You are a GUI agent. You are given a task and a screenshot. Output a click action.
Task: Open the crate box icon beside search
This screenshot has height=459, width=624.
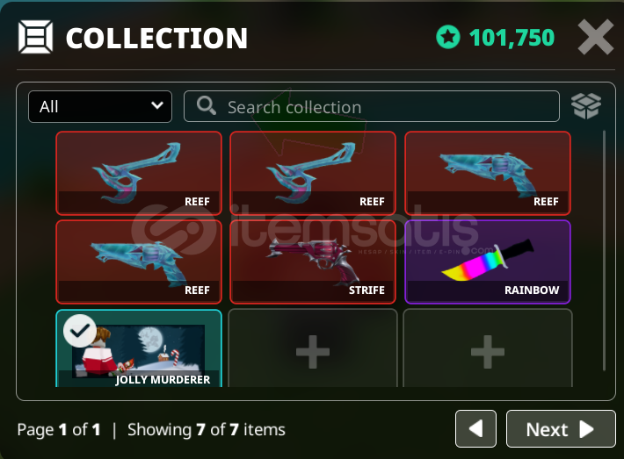[586, 105]
